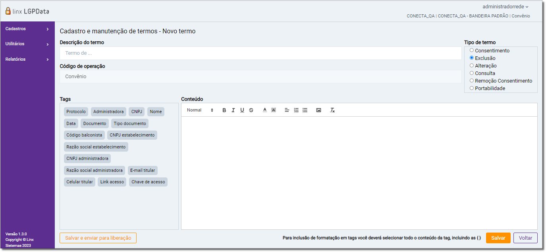
Task: Insert the E-mail titular tag
Action: pyautogui.click(x=143, y=170)
